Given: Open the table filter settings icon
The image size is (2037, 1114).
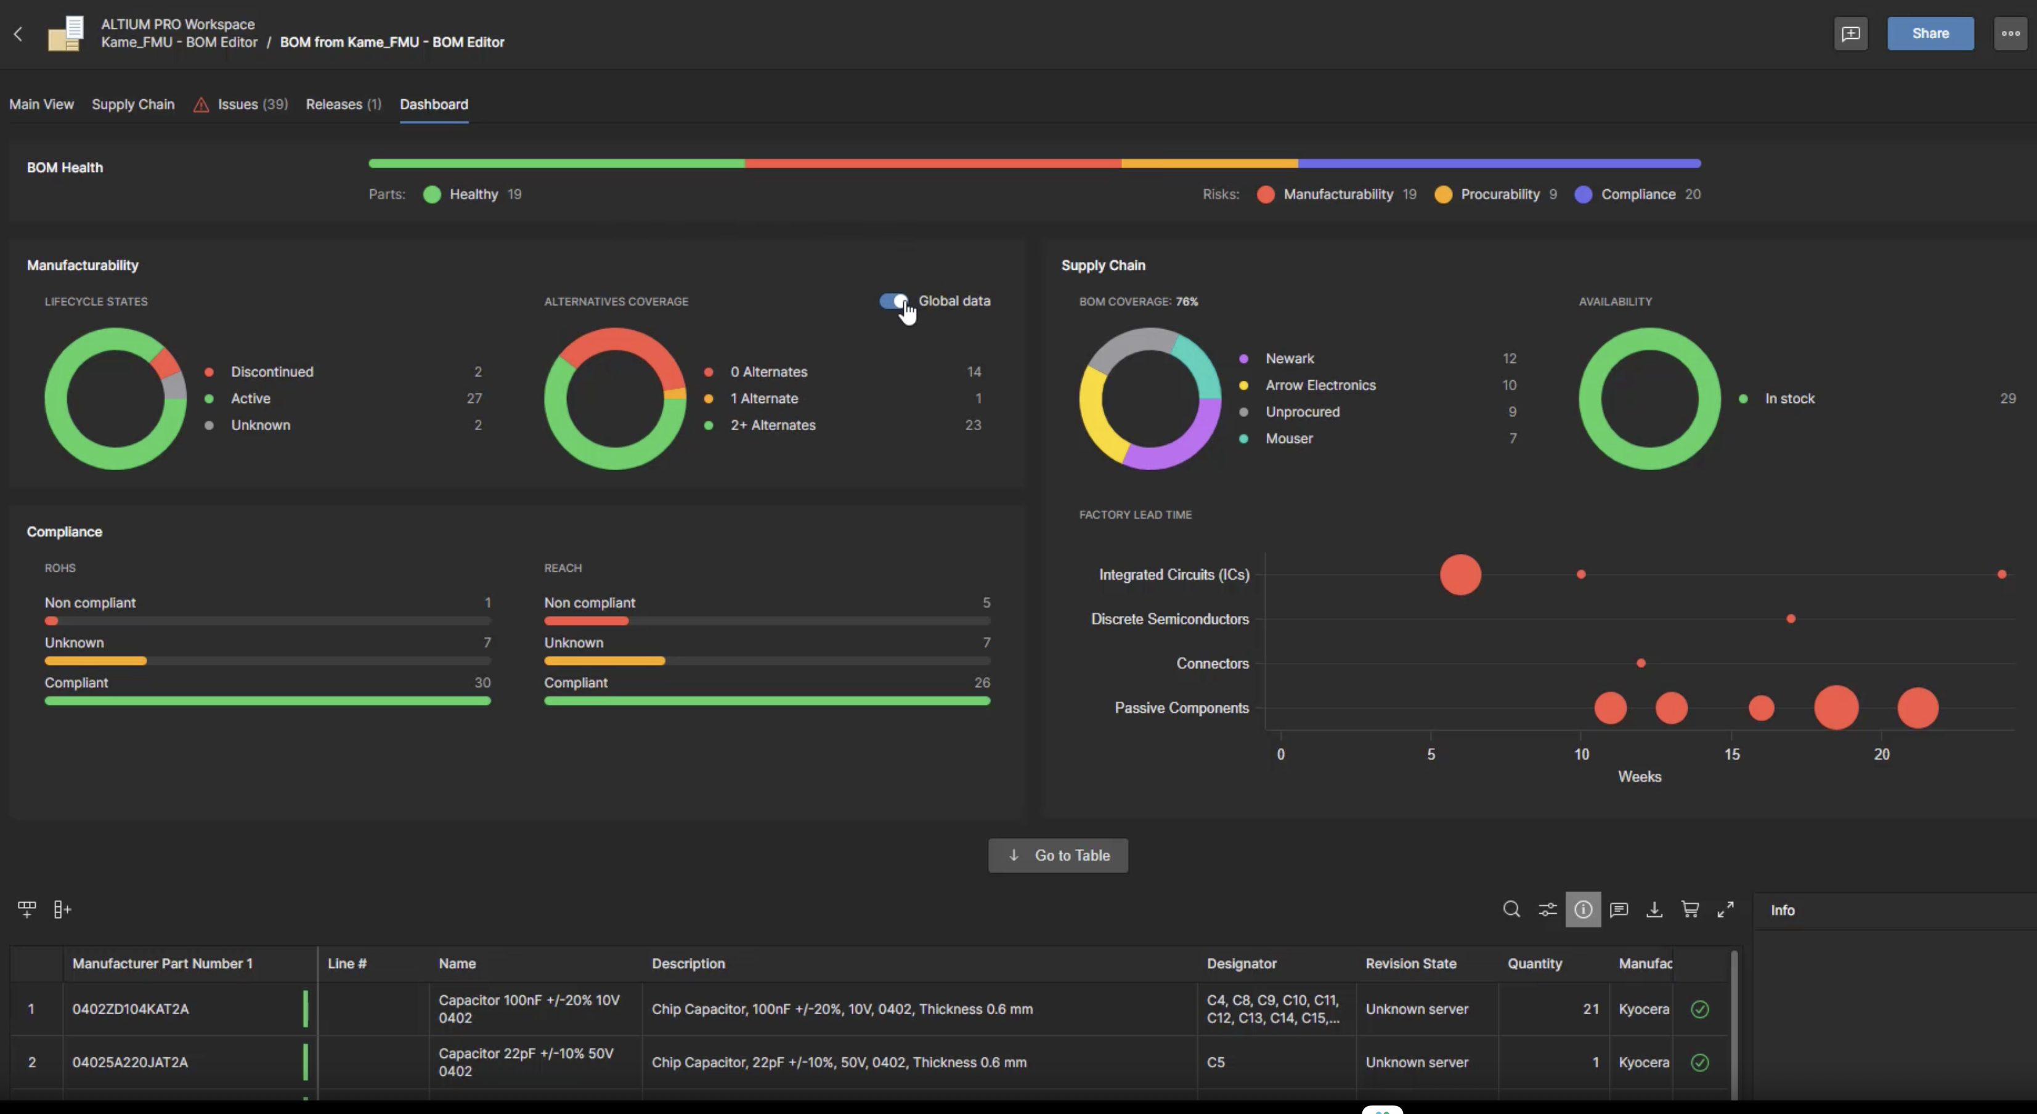Looking at the screenshot, I should click(1548, 909).
